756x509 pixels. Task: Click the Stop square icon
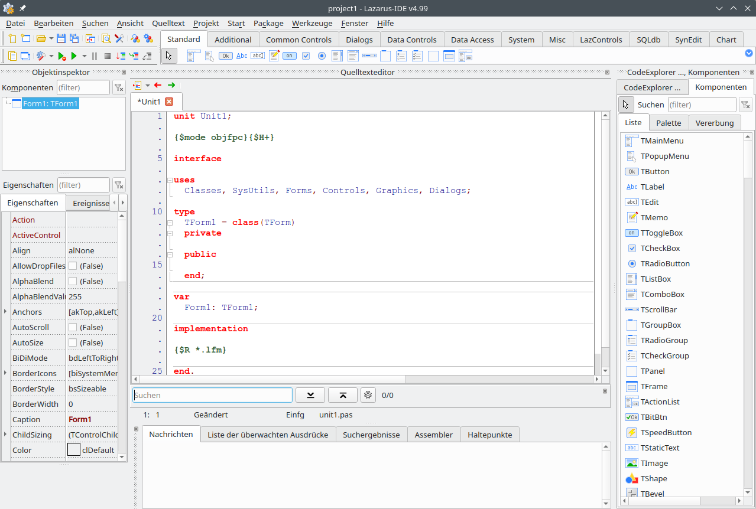(x=108, y=56)
